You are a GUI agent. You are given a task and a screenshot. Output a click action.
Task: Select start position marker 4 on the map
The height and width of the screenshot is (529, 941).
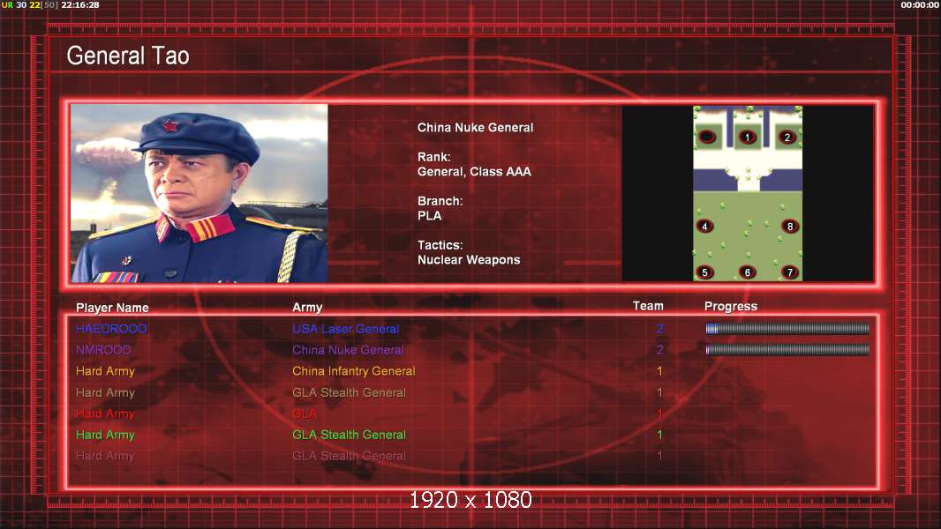tap(704, 226)
